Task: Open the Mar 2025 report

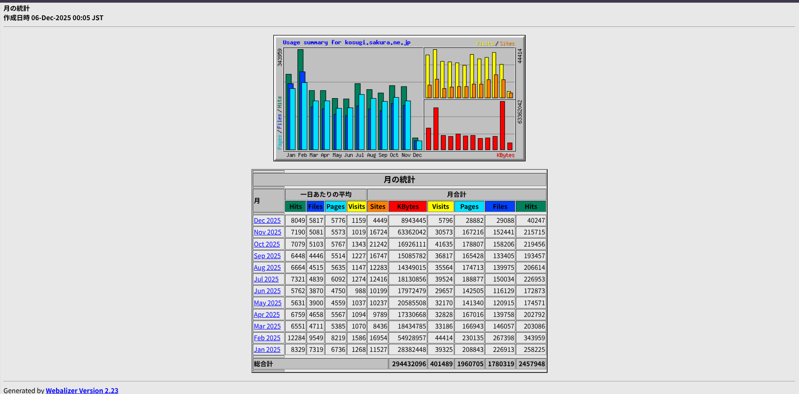Action: tap(267, 326)
